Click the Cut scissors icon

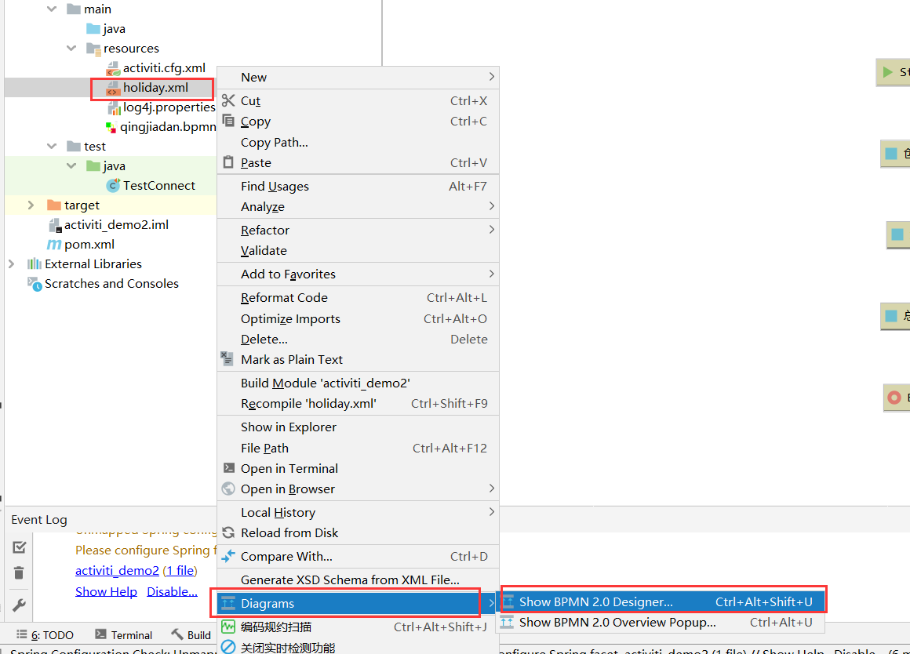pyautogui.click(x=228, y=100)
